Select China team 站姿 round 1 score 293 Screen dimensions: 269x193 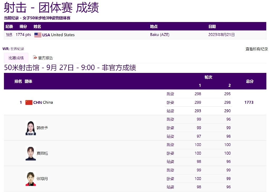(x=198, y=111)
